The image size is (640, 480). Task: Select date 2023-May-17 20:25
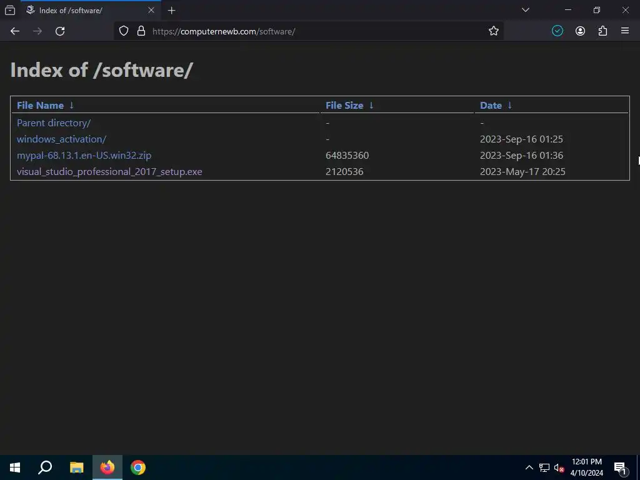(x=523, y=172)
